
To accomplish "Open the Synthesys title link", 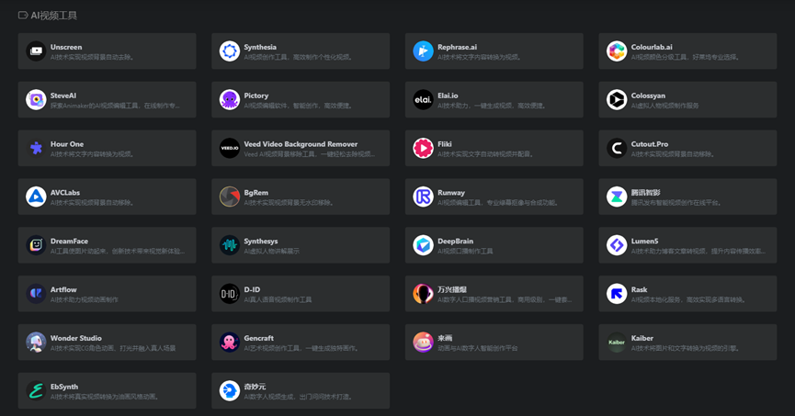I will click(x=261, y=242).
